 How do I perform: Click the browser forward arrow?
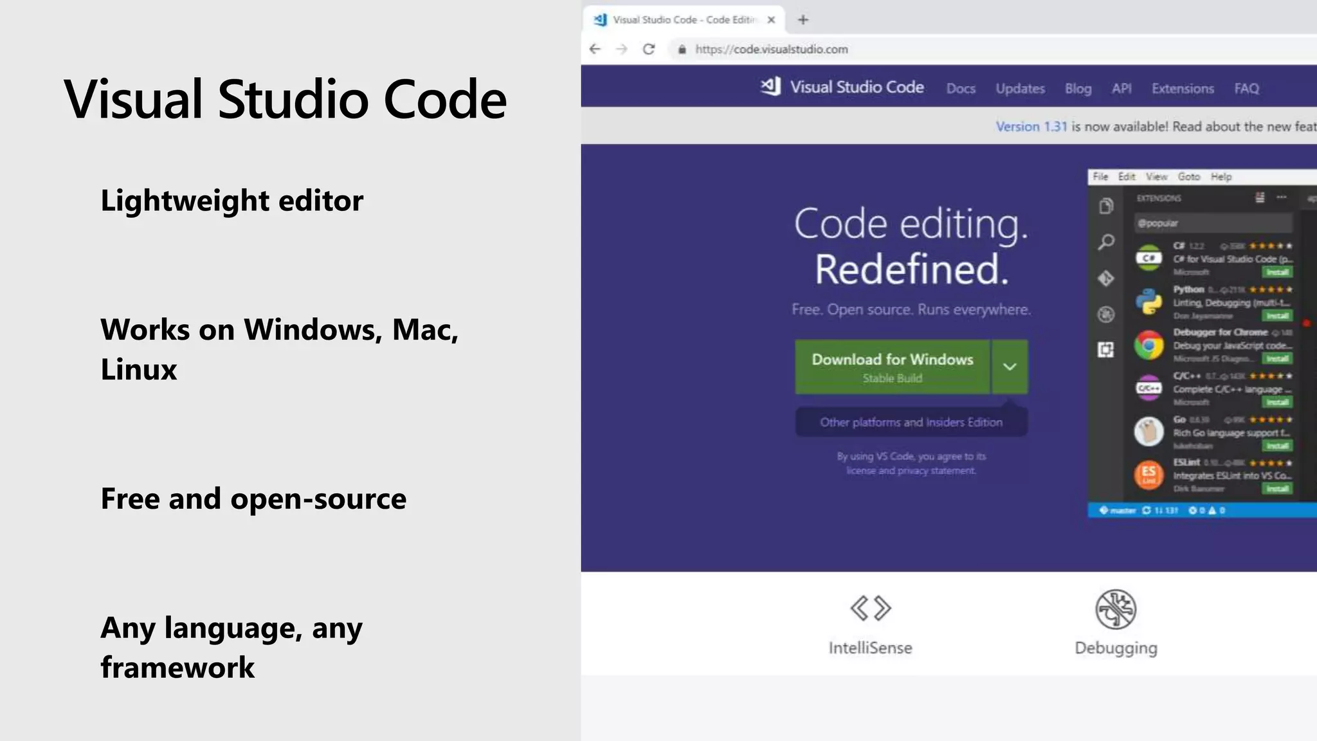pos(621,49)
